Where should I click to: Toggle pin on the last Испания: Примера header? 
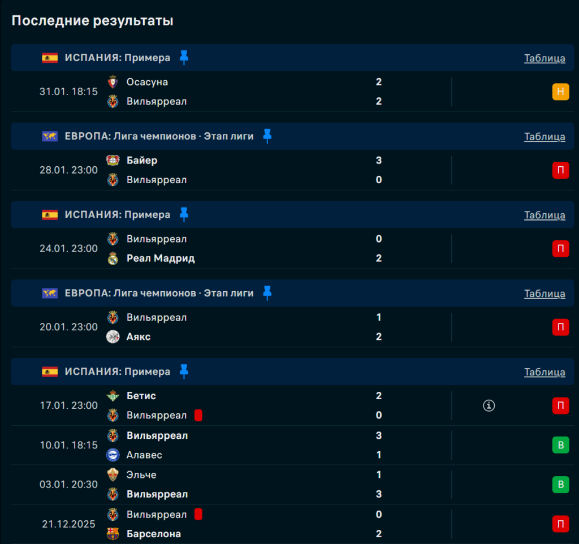click(x=184, y=372)
